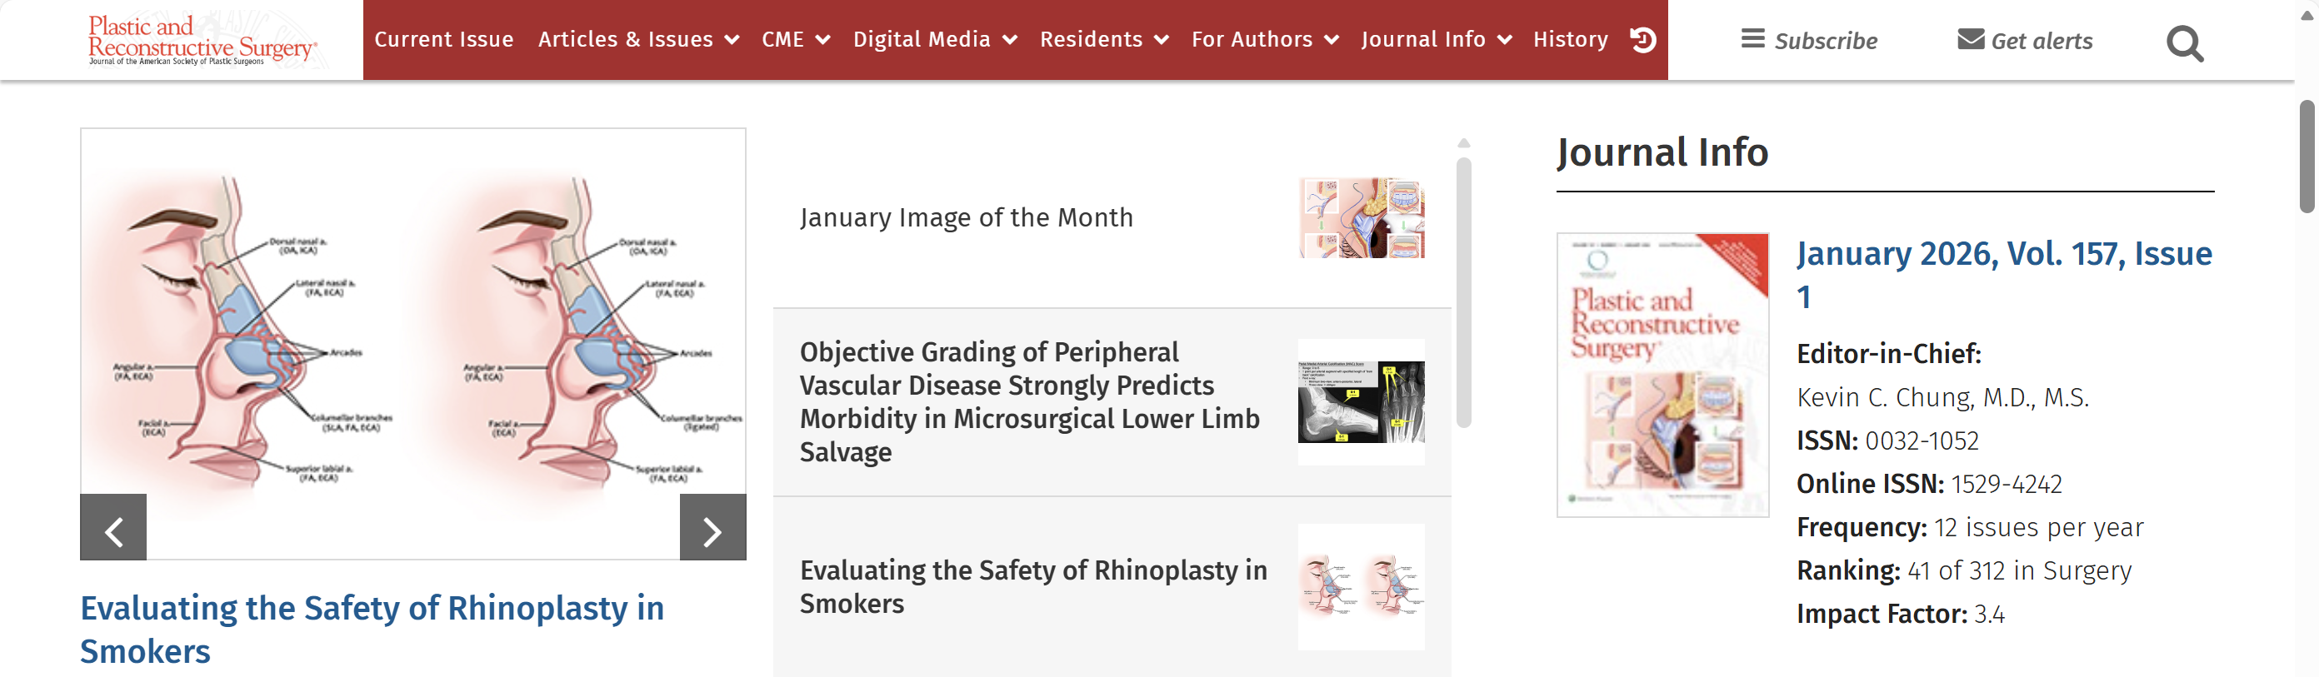Advance to the next carousel slide
Screen dimensions: 2319x677
pyautogui.click(x=712, y=528)
